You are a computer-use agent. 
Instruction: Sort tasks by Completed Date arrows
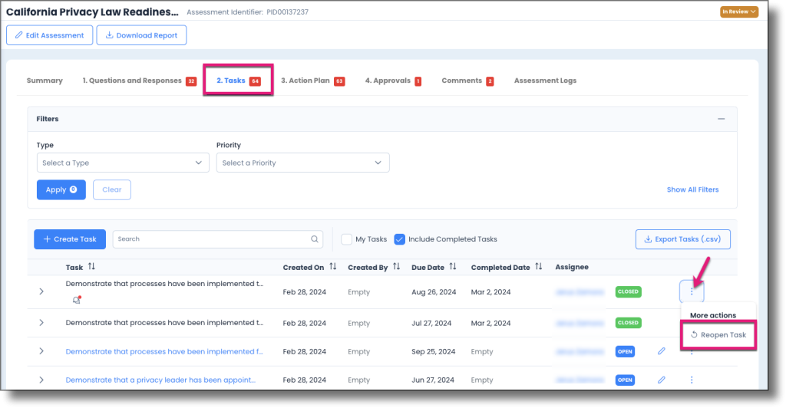click(540, 267)
